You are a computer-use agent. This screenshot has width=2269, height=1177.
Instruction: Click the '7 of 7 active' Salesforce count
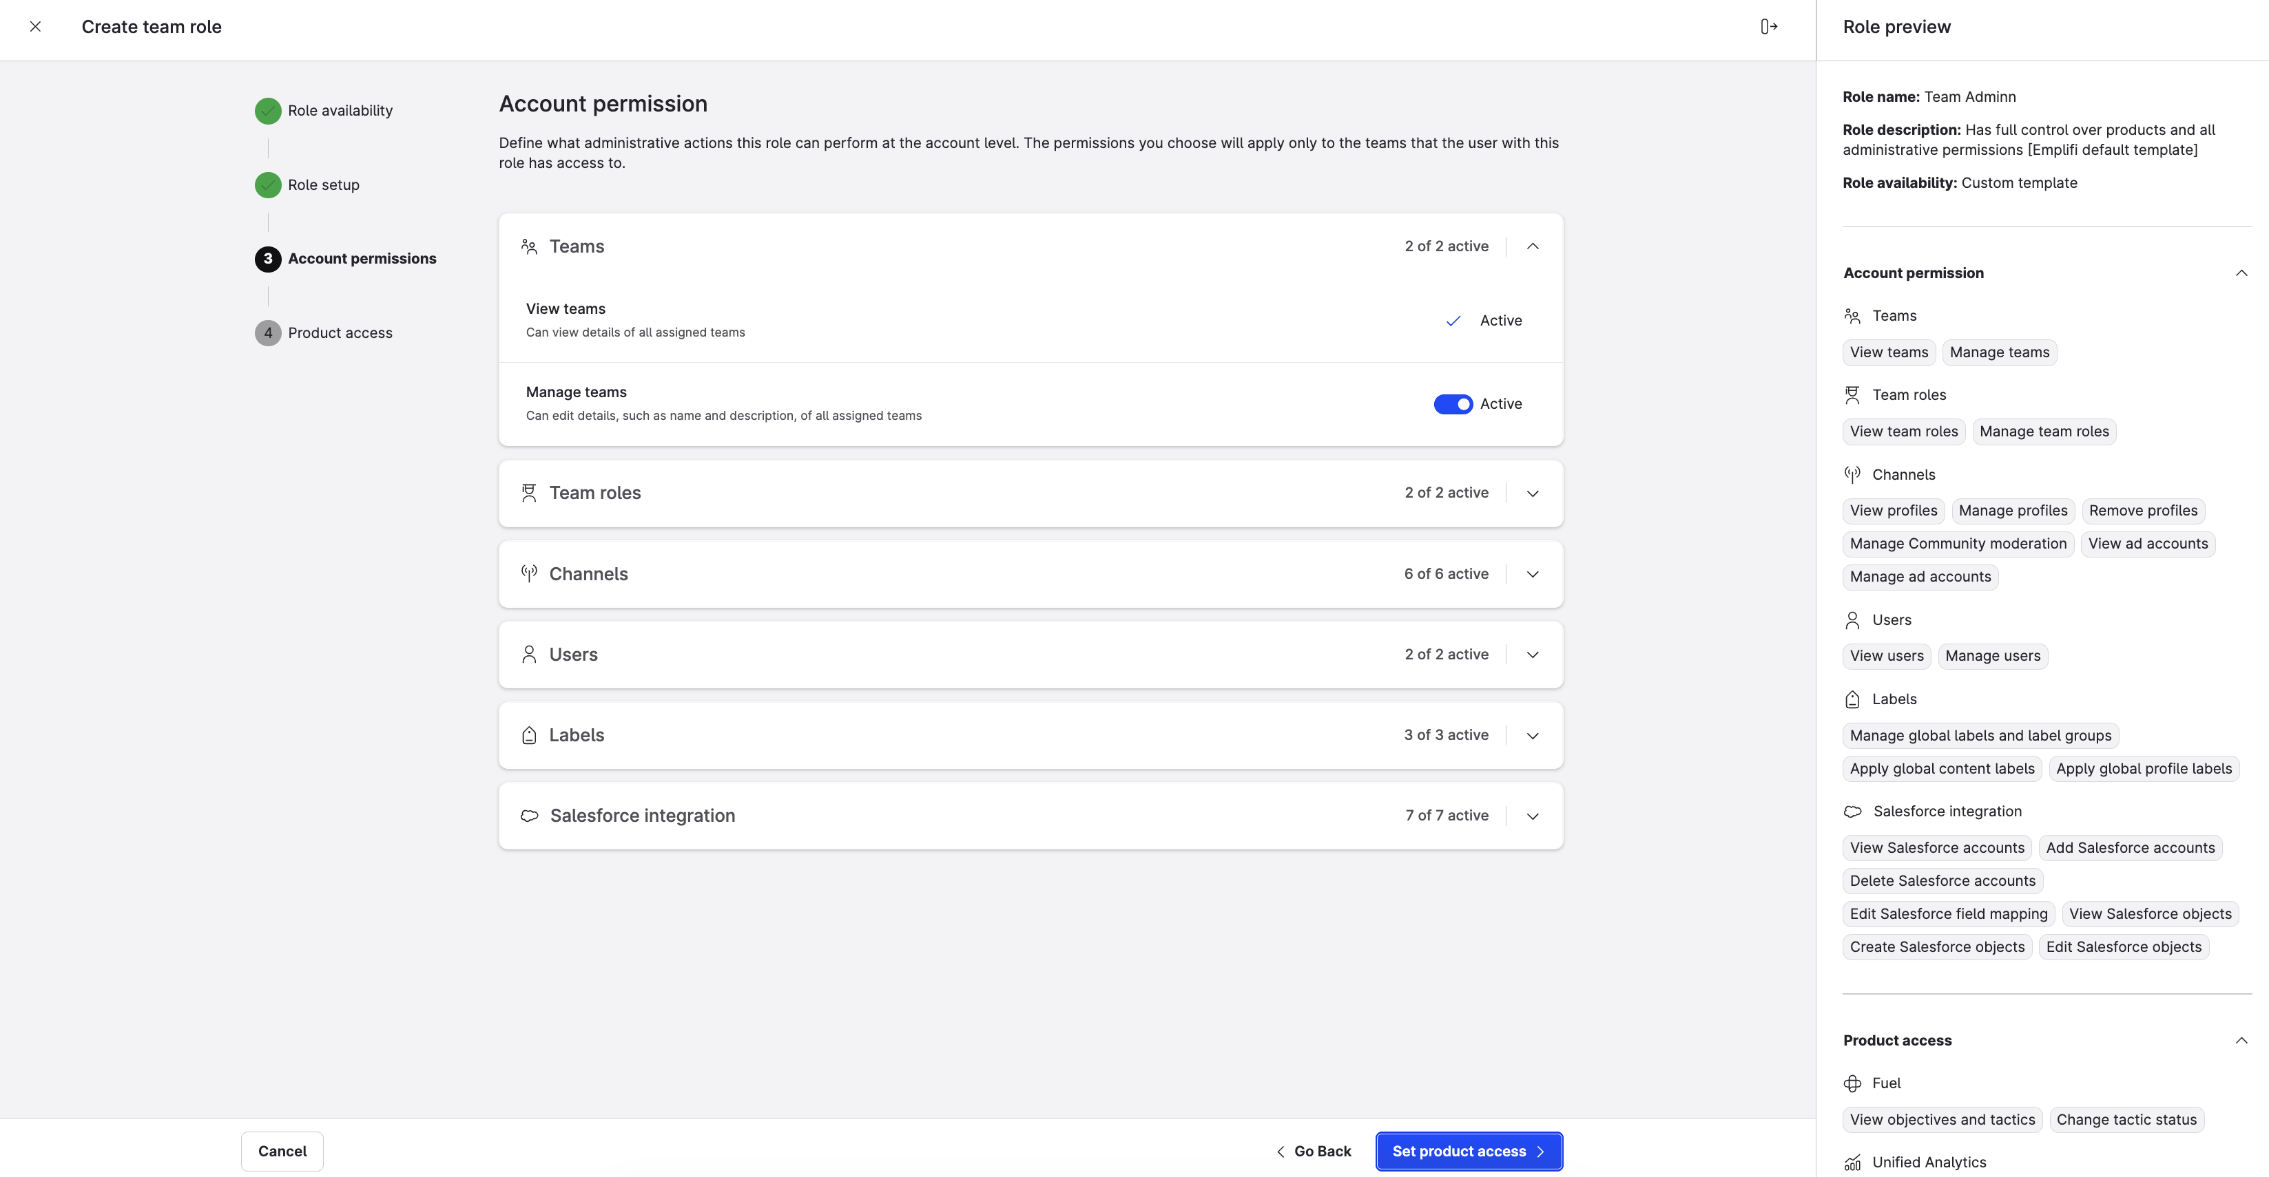[x=1447, y=816]
